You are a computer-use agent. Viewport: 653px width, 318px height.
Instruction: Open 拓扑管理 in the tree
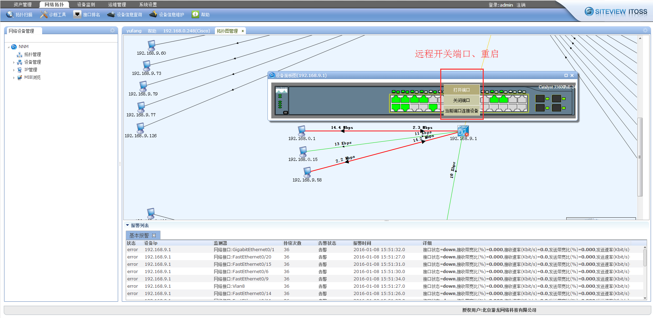[32, 55]
